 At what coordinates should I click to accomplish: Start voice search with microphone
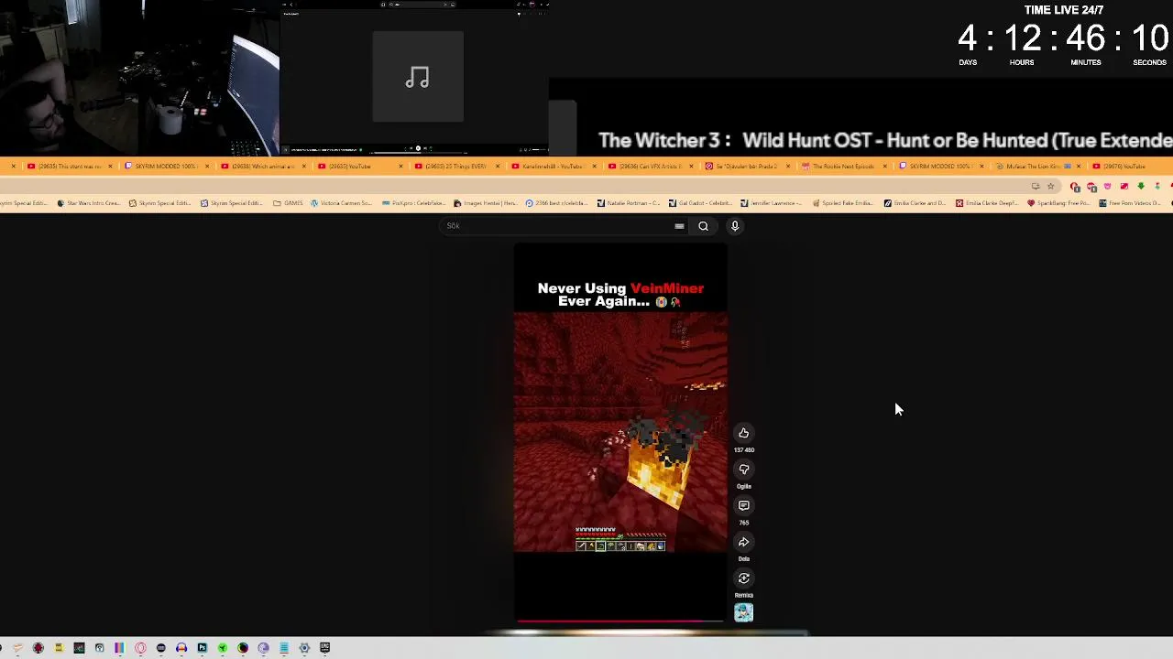coord(735,226)
